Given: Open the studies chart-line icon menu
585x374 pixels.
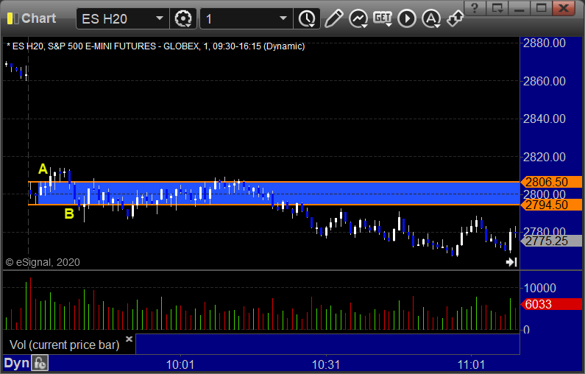Looking at the screenshot, I should [358, 18].
